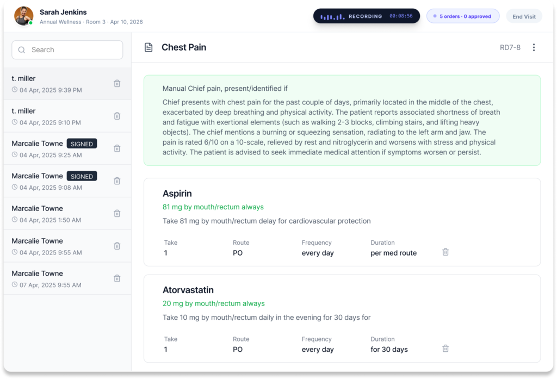
Task: Click Aspirin cardiovascular protection instruction text
Action: [267, 221]
